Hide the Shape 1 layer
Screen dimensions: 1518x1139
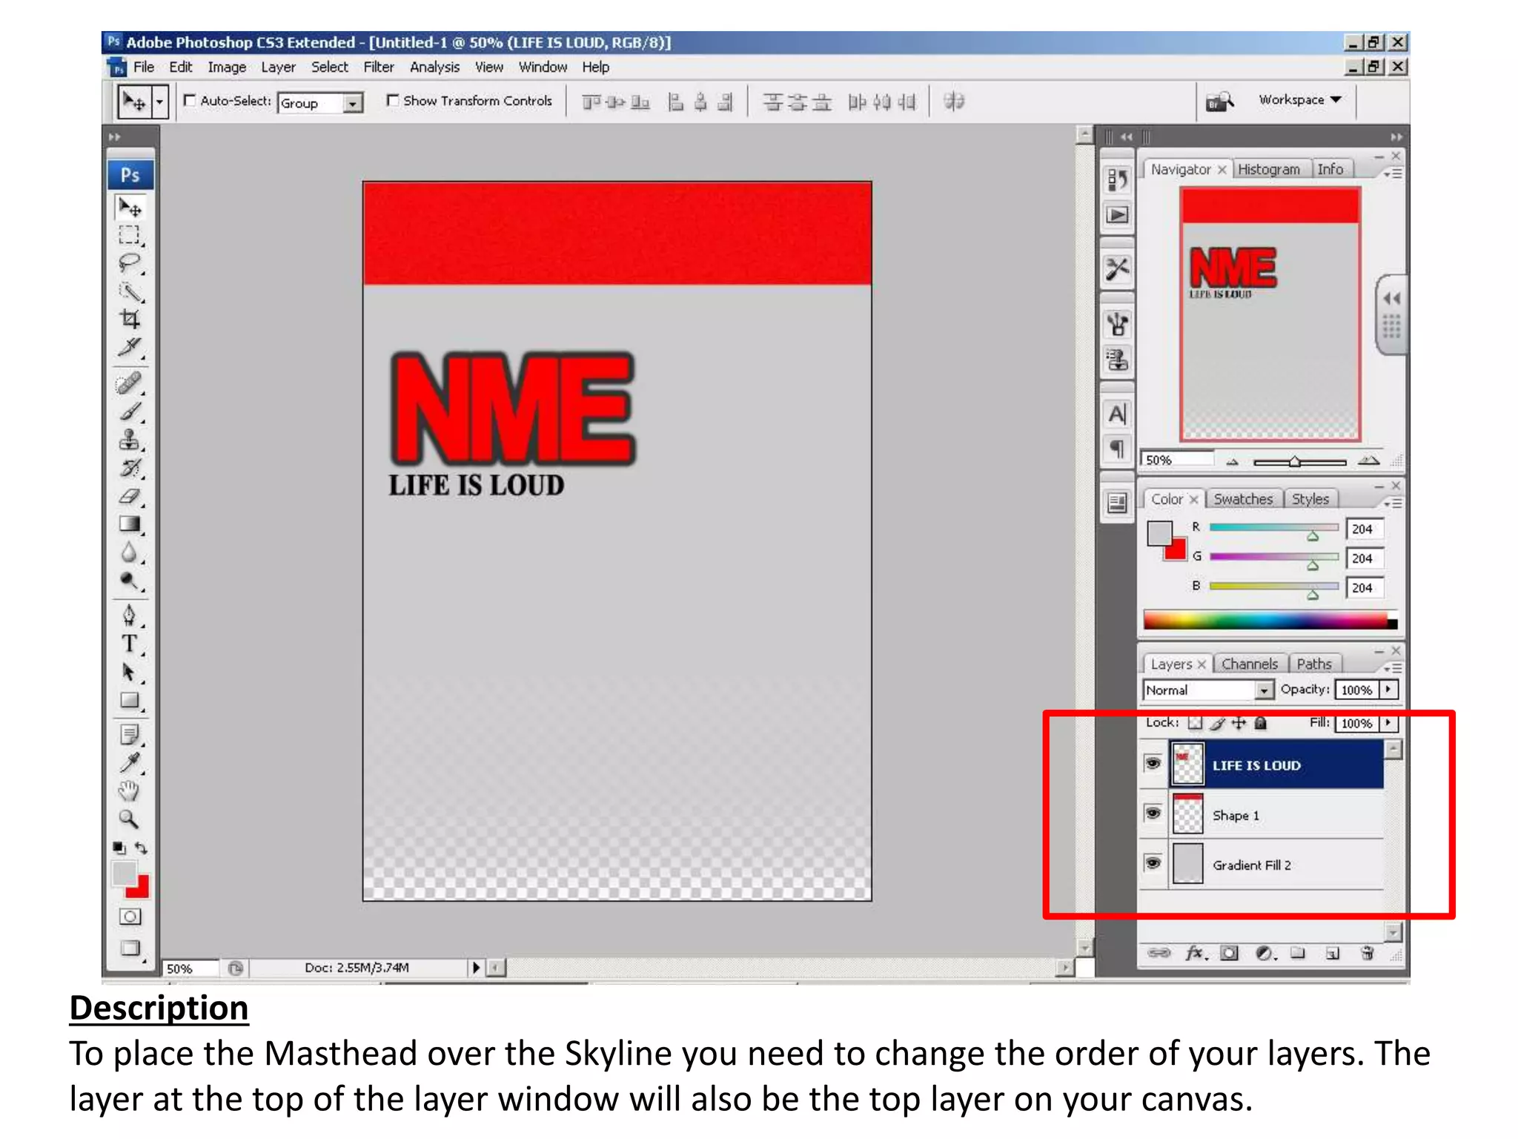(x=1153, y=813)
